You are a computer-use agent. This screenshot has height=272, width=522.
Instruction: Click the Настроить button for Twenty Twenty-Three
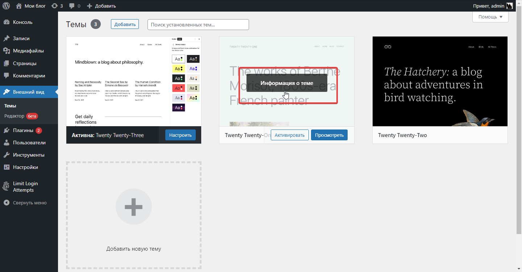pyautogui.click(x=180, y=135)
